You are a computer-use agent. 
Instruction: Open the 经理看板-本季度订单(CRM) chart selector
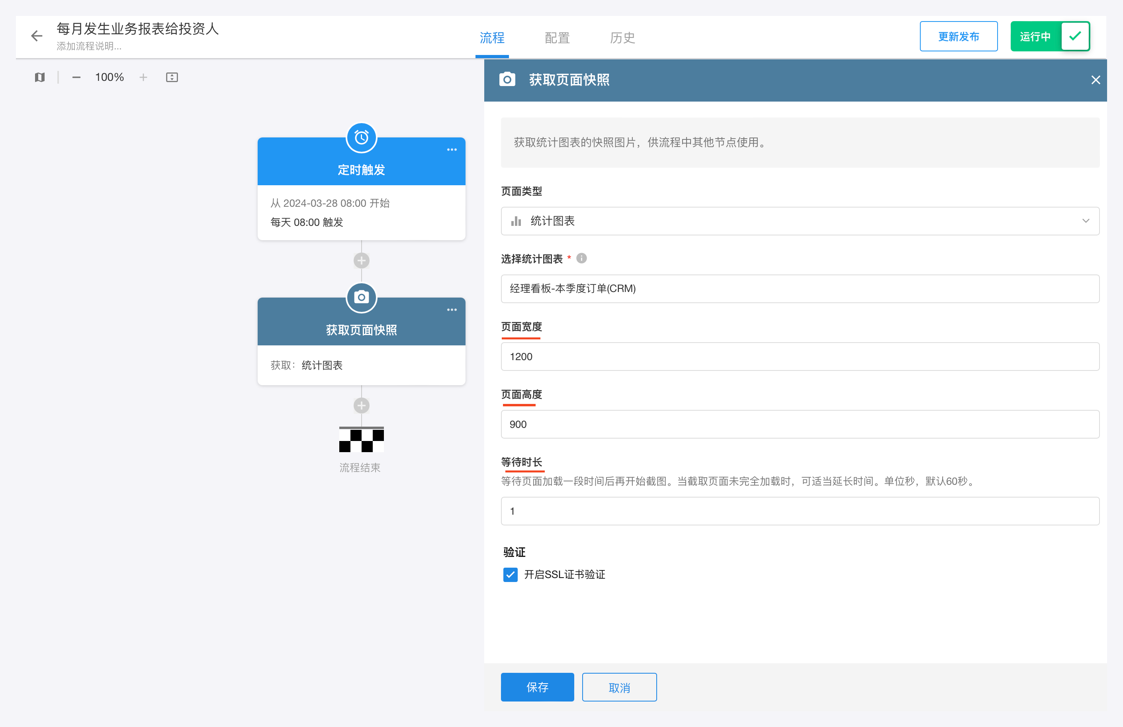pos(800,288)
